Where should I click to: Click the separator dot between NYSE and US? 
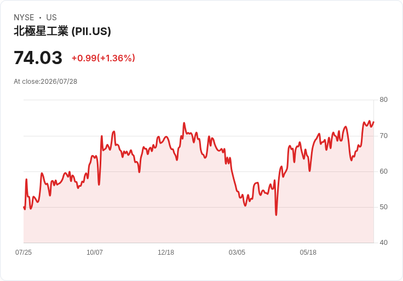[x=40, y=18]
